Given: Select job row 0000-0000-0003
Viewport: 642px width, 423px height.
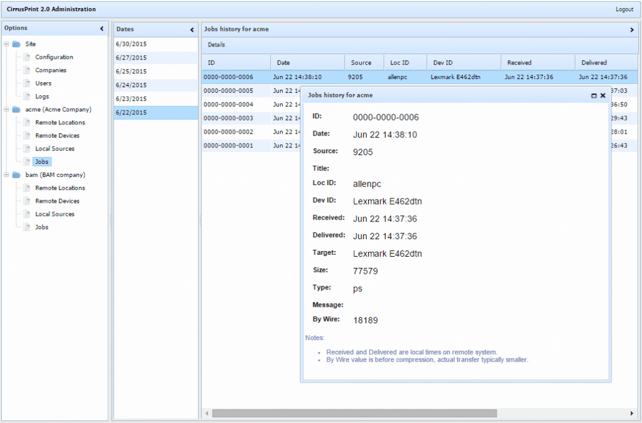Looking at the screenshot, I should tap(234, 118).
